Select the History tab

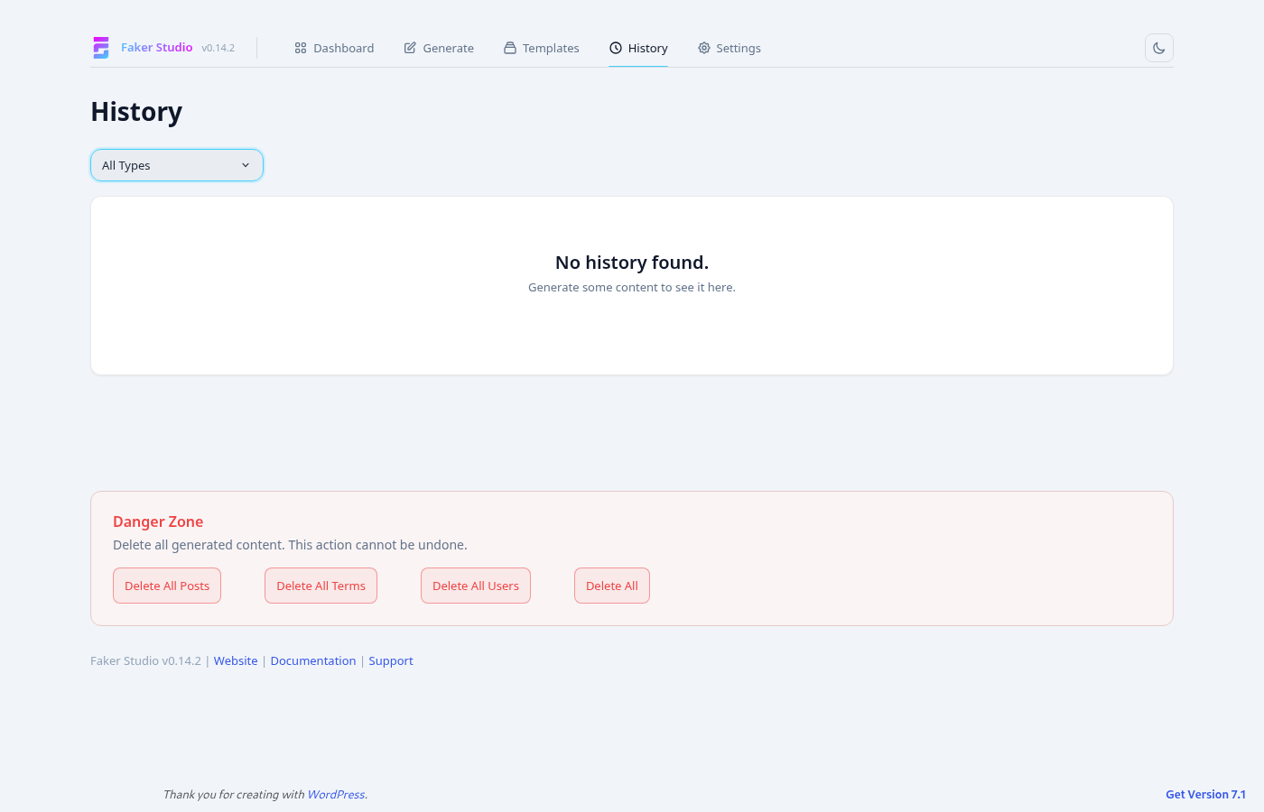638,48
